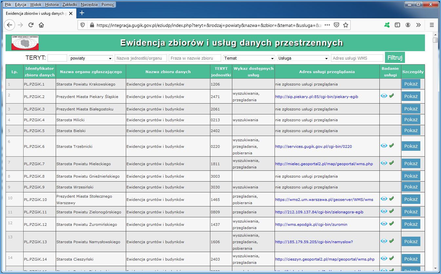This screenshot has width=441, height=274.
Task: Click the browser address bar URL
Action: point(209,25)
